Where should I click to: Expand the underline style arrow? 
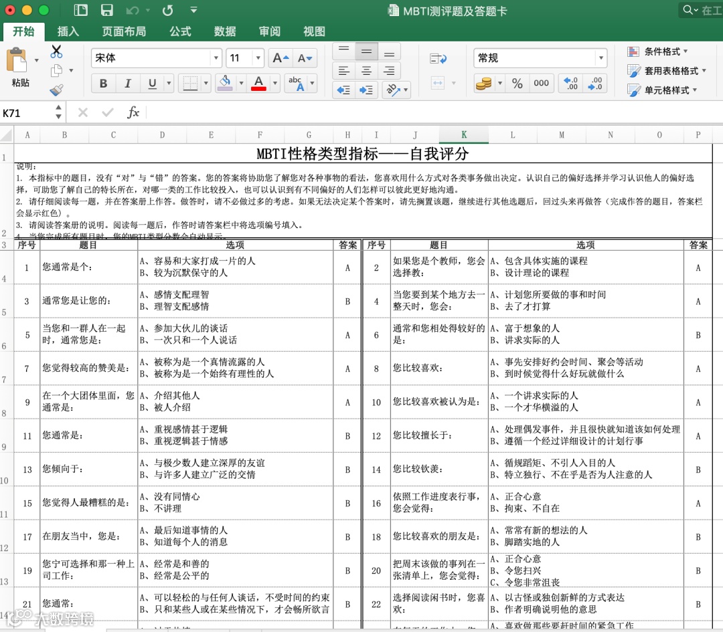point(169,84)
